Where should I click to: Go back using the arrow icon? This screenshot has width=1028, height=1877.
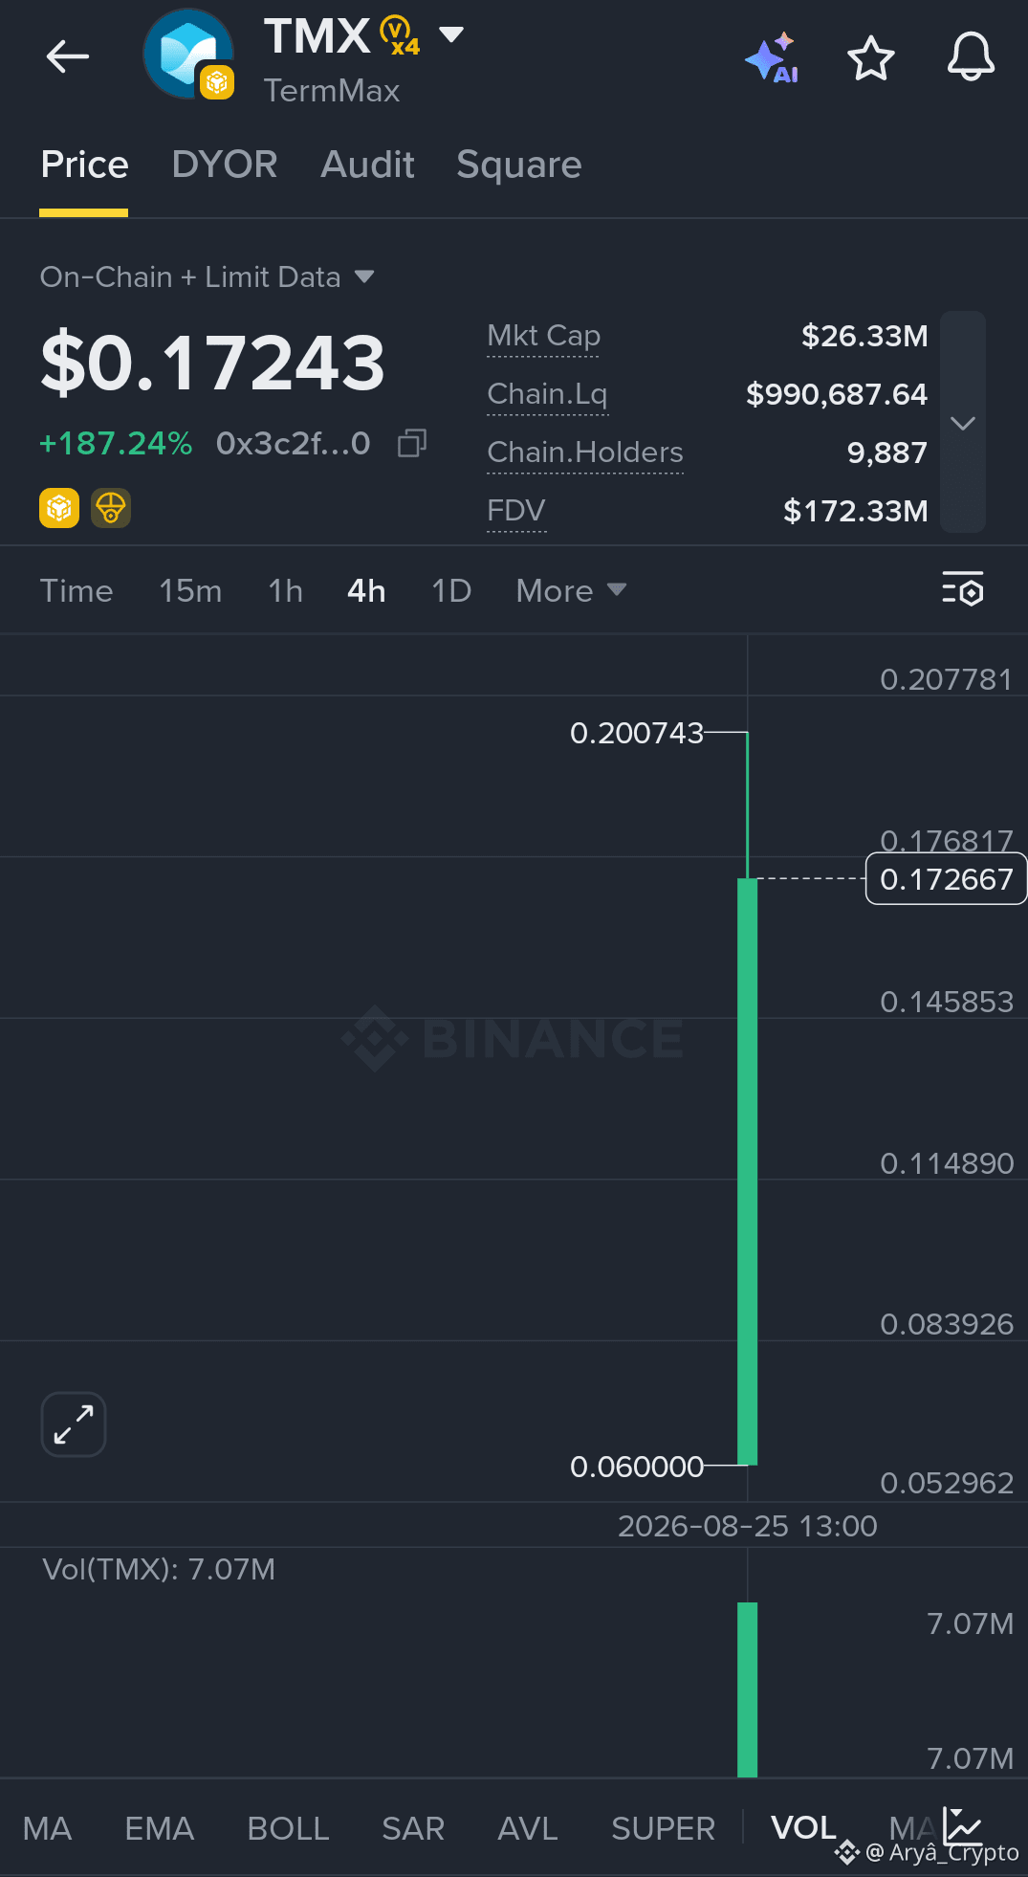point(68,57)
